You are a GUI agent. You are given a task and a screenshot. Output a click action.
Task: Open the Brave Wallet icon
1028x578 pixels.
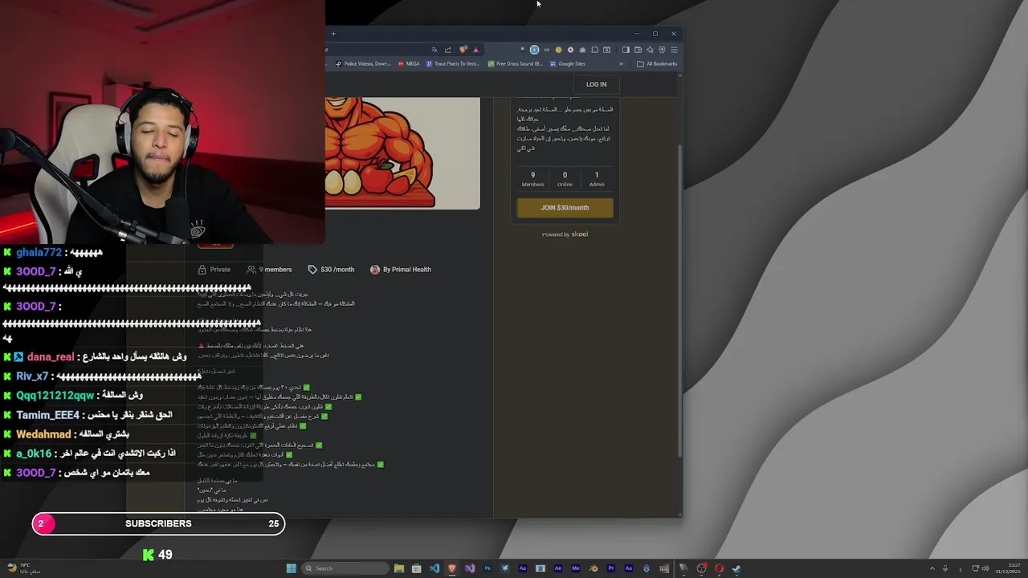(x=638, y=50)
